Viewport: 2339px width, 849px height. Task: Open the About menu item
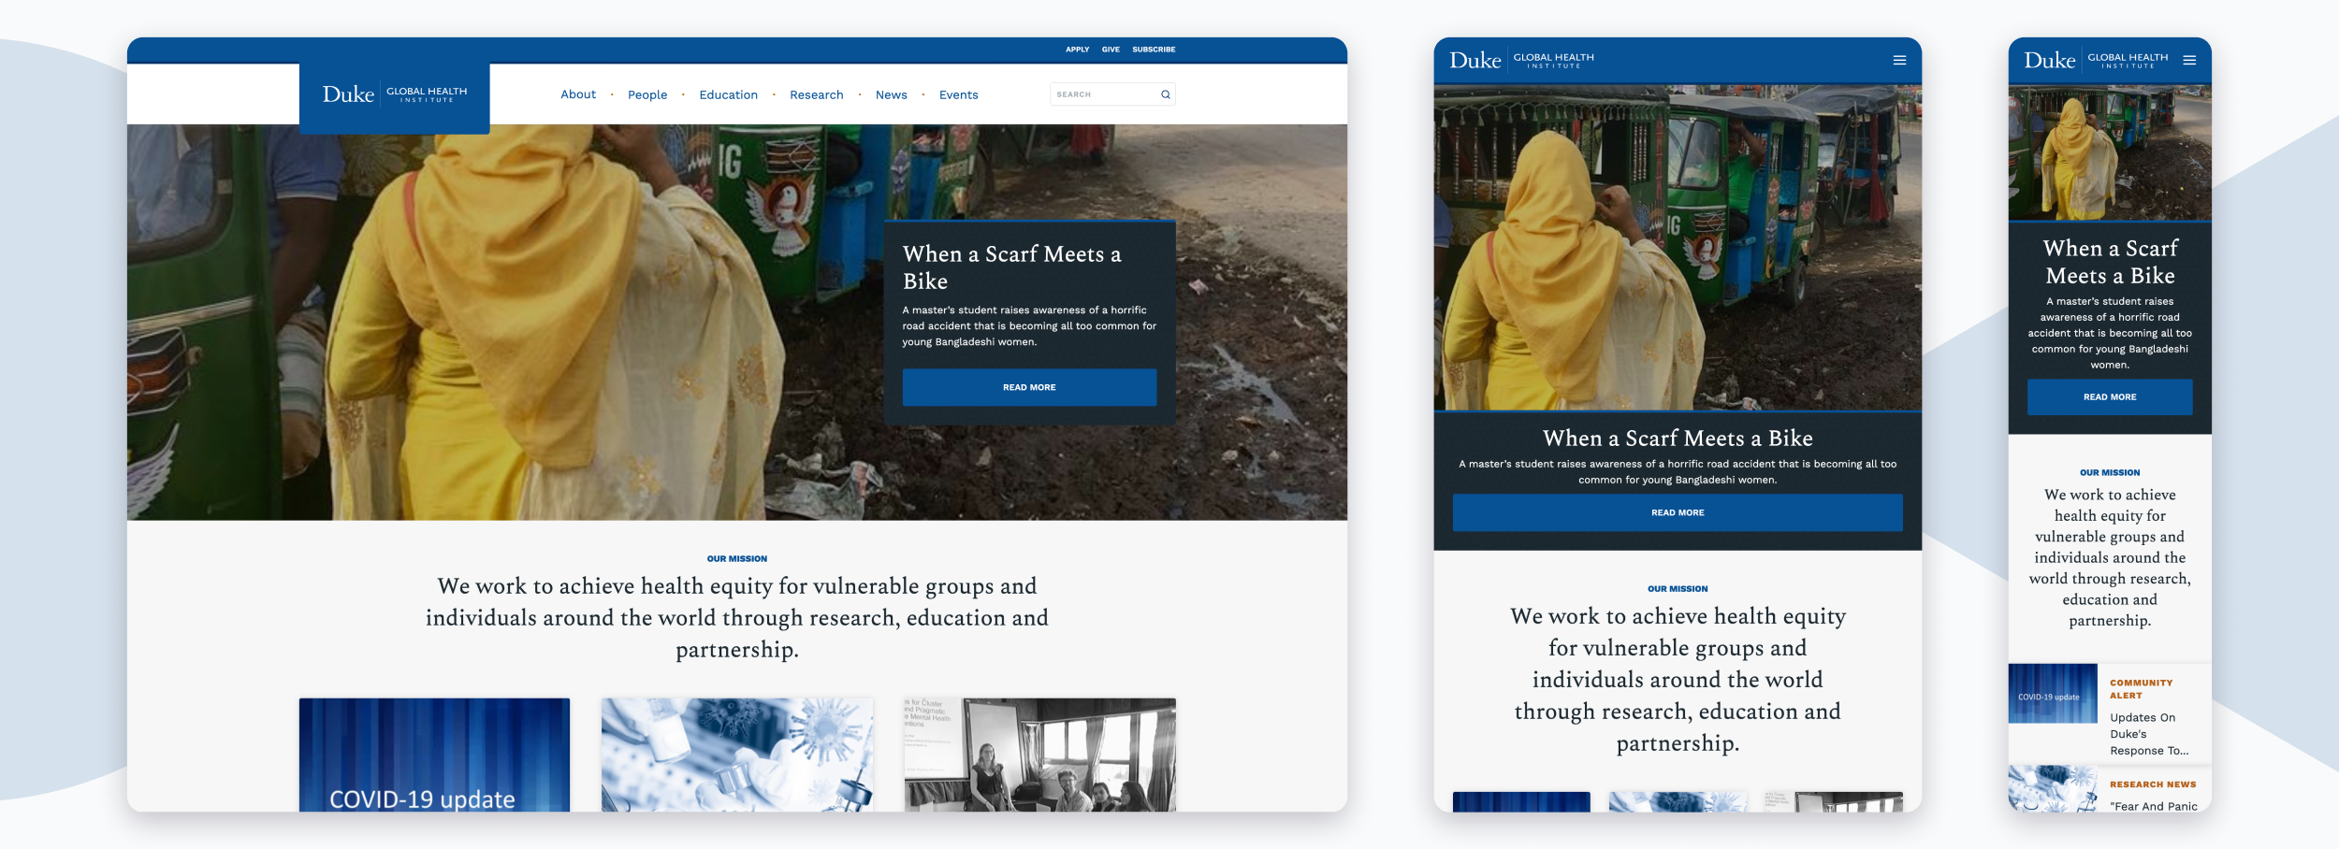578,94
